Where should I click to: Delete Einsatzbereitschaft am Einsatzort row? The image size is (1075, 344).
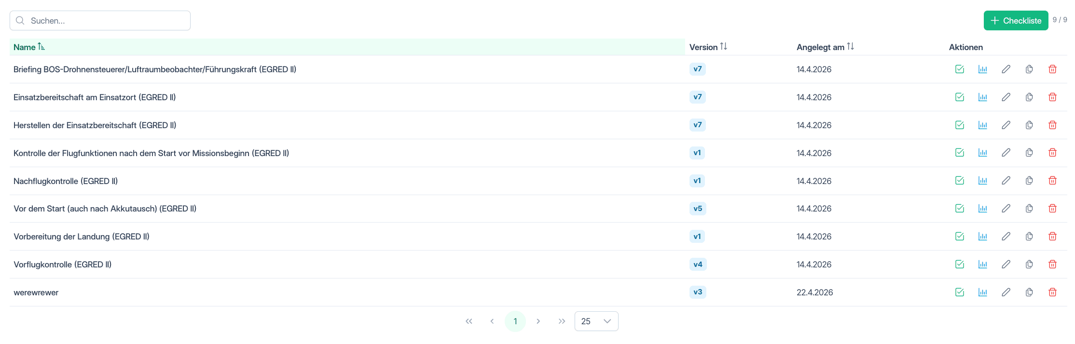point(1052,97)
